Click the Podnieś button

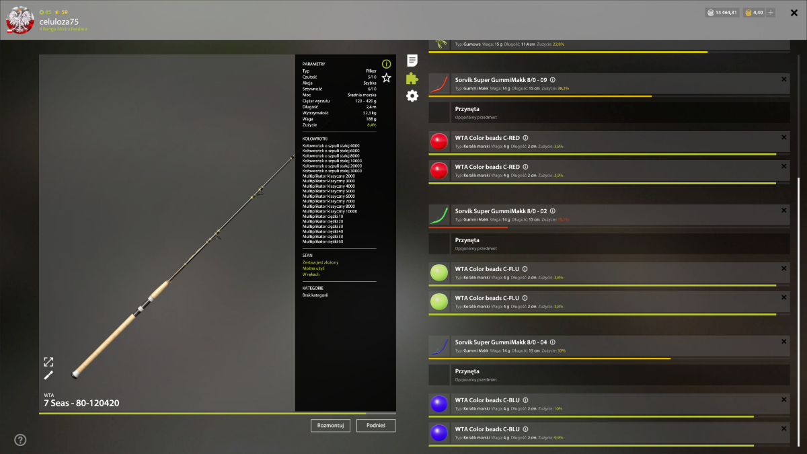click(376, 425)
